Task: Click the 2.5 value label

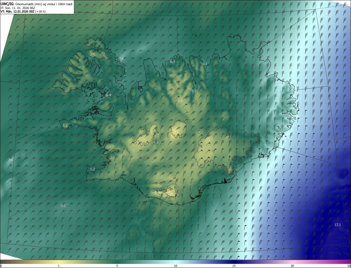Action: (x=180, y=101)
